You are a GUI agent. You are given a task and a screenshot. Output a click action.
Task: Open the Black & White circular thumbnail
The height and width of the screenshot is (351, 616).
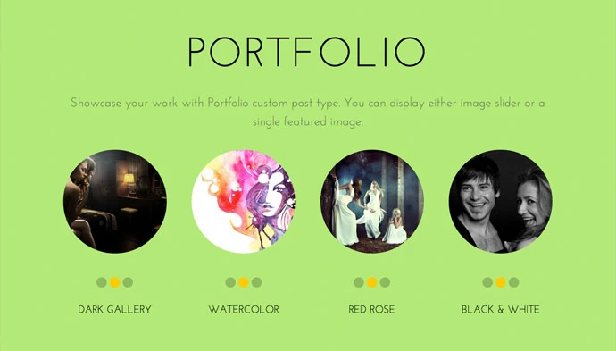pos(501,201)
